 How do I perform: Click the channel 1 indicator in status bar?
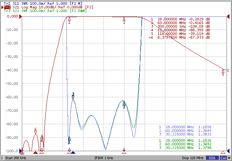coord(2,158)
